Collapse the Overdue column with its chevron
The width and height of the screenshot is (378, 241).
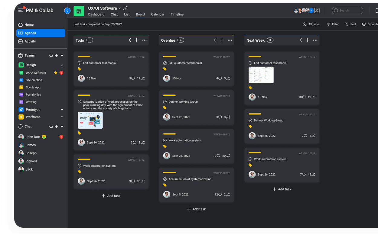click(215, 40)
